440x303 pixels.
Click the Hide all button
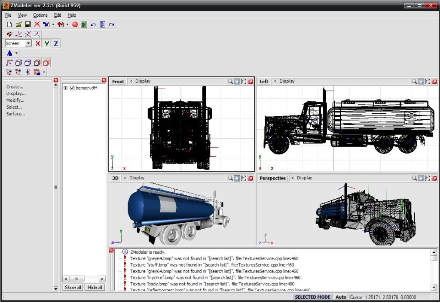tap(95, 287)
